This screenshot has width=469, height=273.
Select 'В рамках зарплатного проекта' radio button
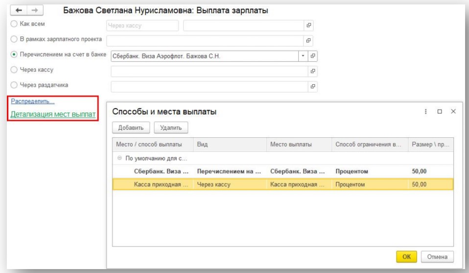(x=14, y=39)
